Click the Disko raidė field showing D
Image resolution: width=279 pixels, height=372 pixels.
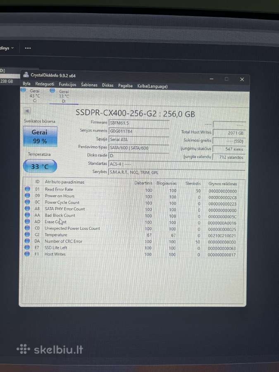pyautogui.click(x=139, y=156)
